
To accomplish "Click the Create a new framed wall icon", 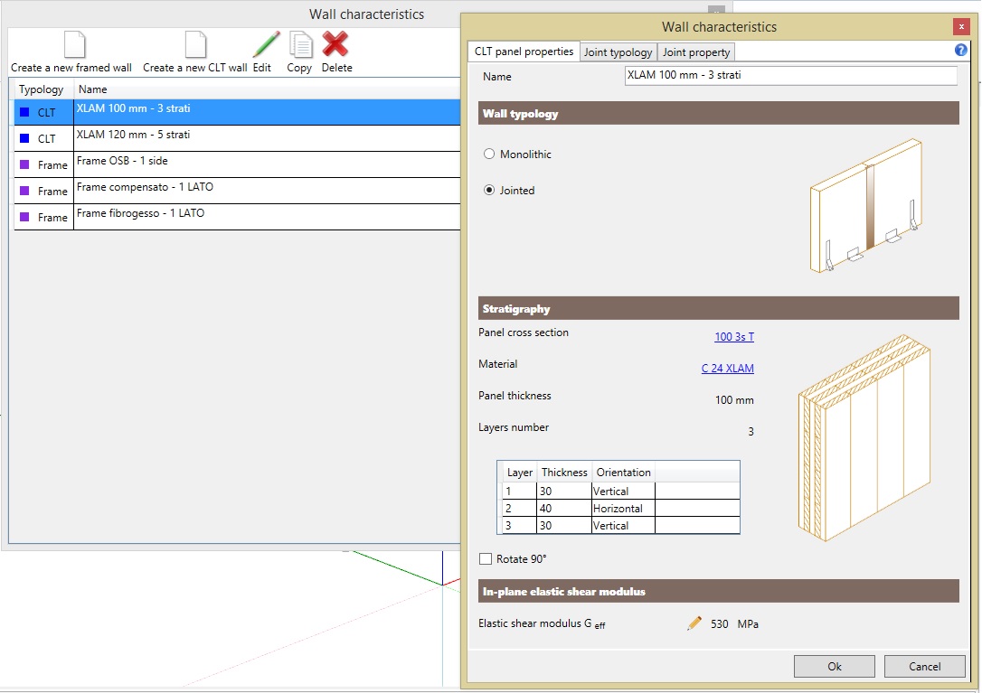I will tap(74, 45).
